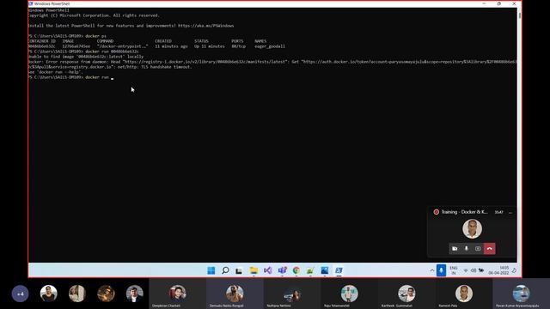
Task: Select Demudu Naidu participant tile
Action: [235, 294]
